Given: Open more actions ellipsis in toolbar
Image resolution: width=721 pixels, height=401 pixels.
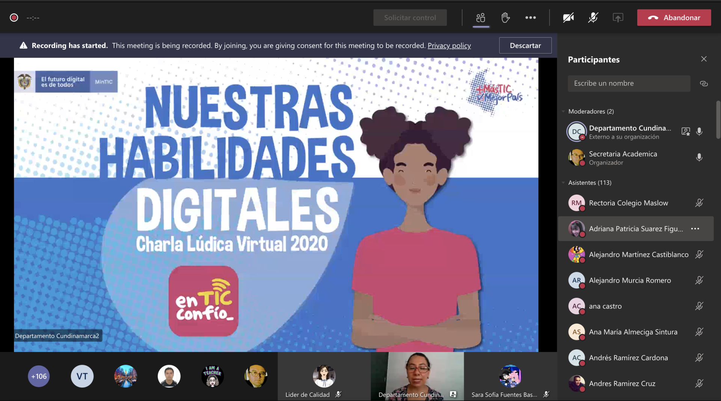Looking at the screenshot, I should coord(530,18).
